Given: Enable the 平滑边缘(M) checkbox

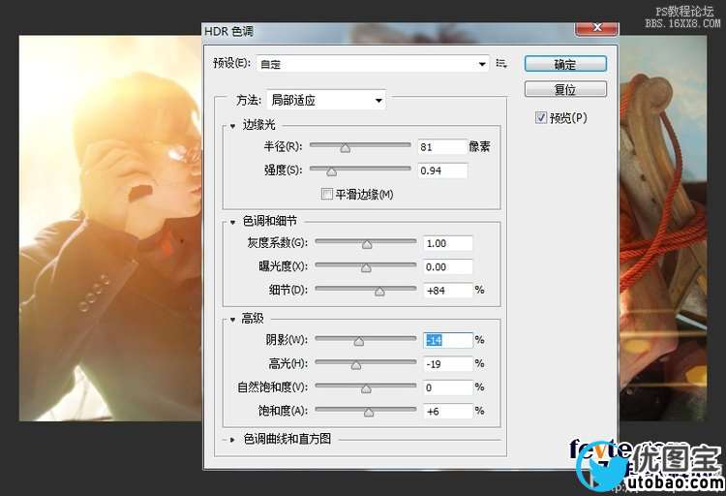Looking at the screenshot, I should click(x=326, y=194).
